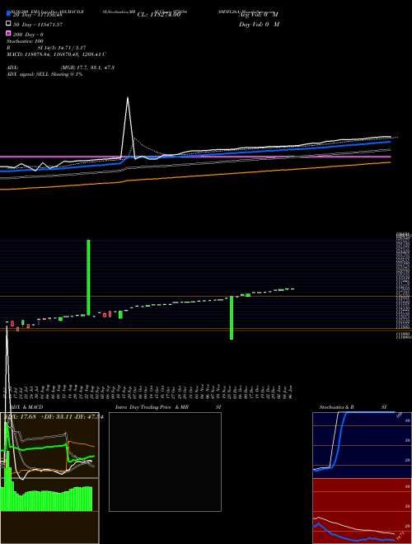
Task: Click the blue 20 Day EMA legend swatch
Action: tap(8, 13)
